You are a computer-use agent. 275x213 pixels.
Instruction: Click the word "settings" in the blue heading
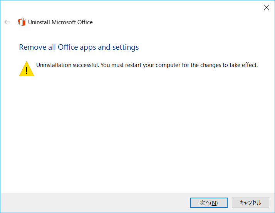[126, 47]
